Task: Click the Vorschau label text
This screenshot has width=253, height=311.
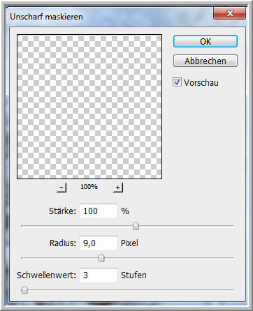Action: point(201,83)
